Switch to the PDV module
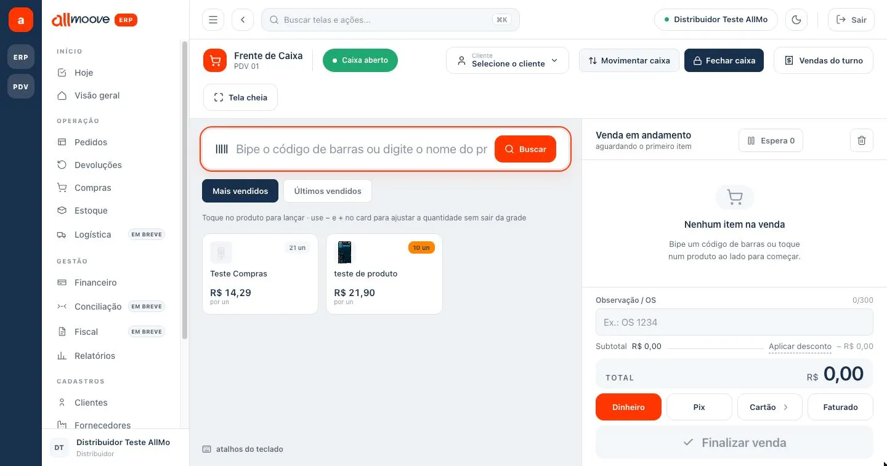This screenshot has height=466, width=887. [x=21, y=87]
